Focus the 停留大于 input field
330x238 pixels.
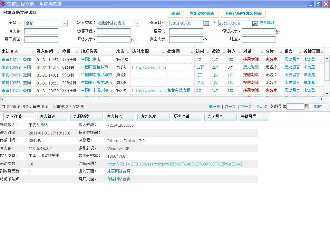coord(259,31)
